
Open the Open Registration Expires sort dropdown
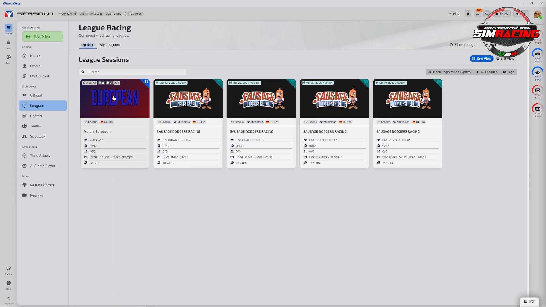coord(449,72)
